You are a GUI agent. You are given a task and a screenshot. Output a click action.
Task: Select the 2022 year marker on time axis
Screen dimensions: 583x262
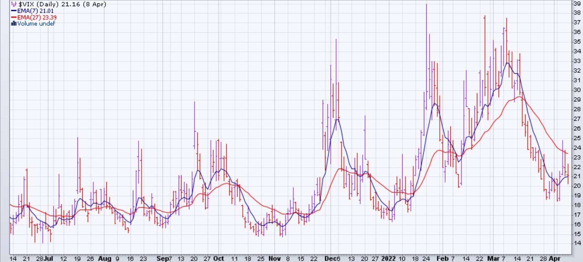[388, 259]
